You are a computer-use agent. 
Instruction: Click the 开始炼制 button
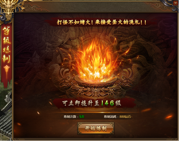(x=96, y=128)
